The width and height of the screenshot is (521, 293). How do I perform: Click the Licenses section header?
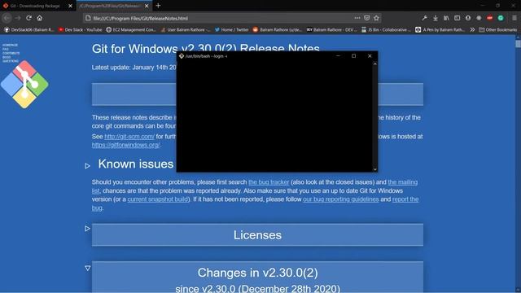click(257, 235)
